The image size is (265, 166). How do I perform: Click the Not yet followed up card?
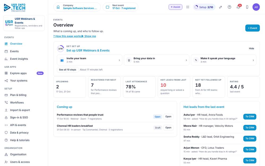click(x=209, y=87)
